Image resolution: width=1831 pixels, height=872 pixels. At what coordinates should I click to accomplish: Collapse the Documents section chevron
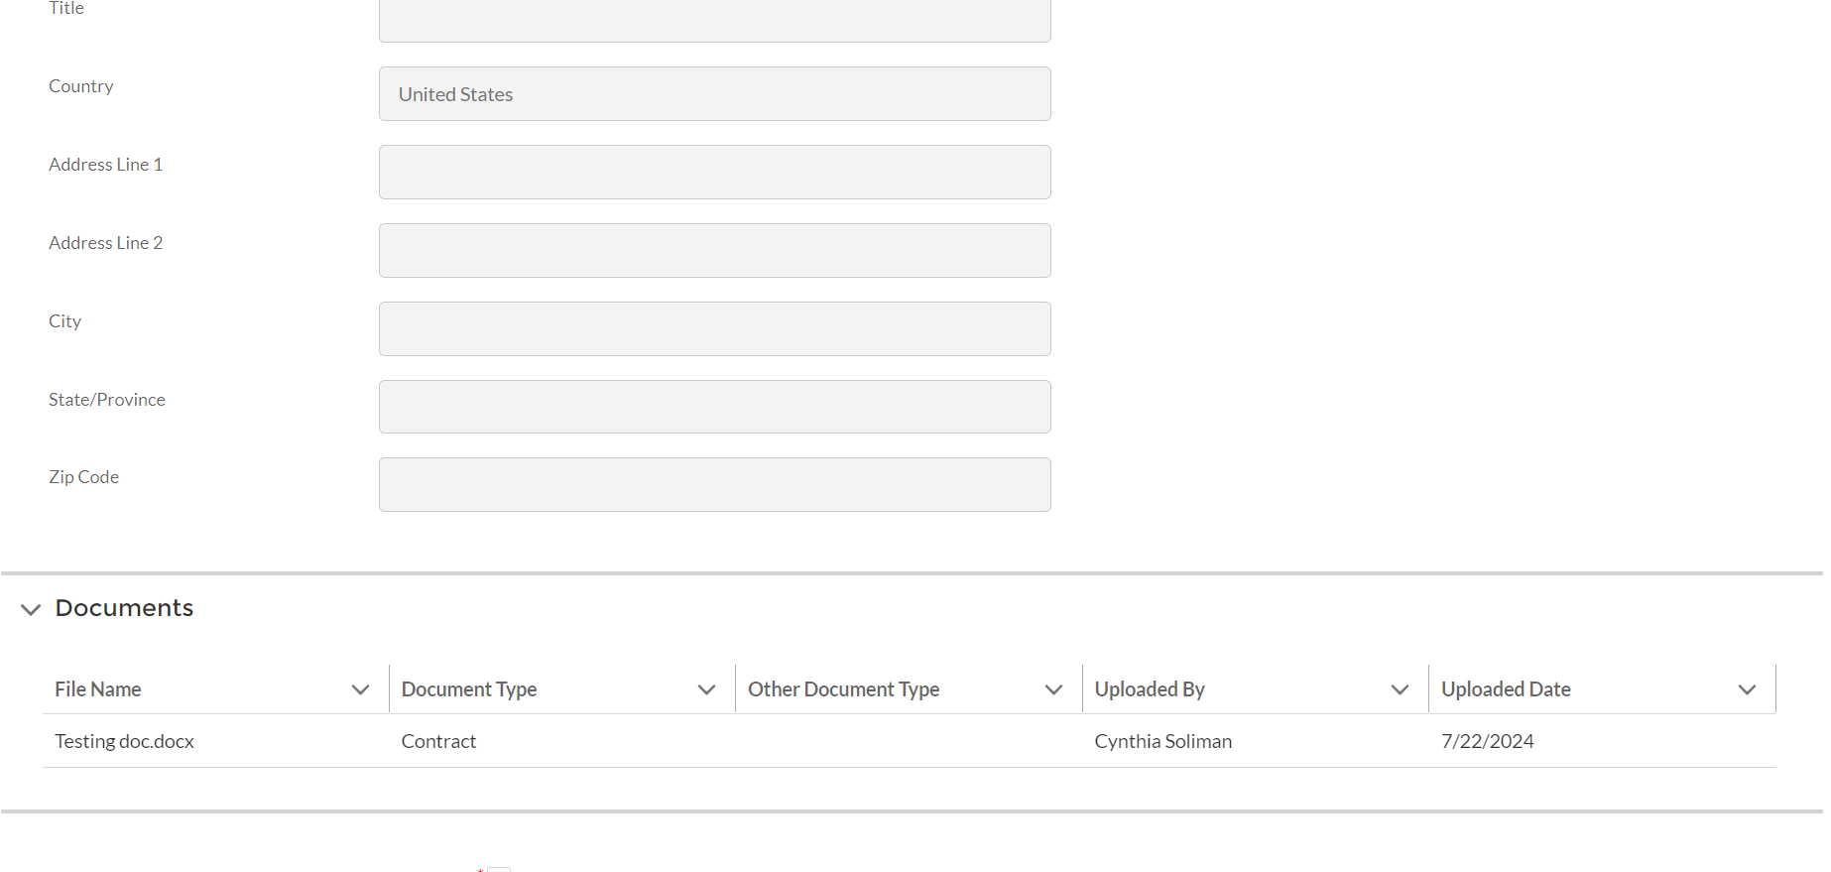[x=31, y=609]
